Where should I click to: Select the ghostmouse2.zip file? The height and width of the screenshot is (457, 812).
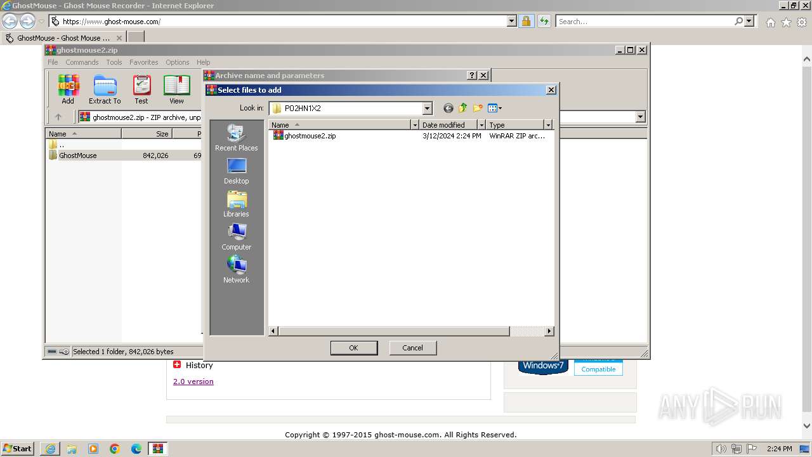tap(310, 136)
